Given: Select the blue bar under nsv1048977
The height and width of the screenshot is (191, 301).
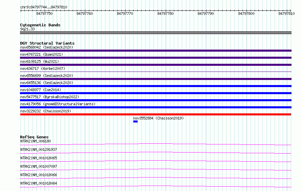Looking at the screenshot, I should [156, 93].
